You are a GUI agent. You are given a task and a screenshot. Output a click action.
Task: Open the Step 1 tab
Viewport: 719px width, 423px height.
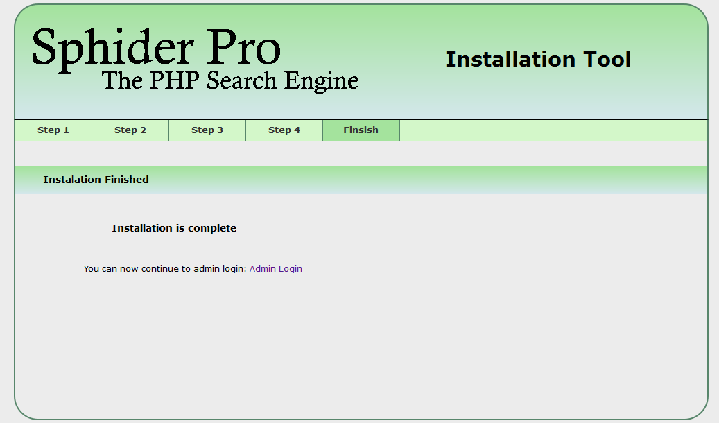pyautogui.click(x=53, y=130)
